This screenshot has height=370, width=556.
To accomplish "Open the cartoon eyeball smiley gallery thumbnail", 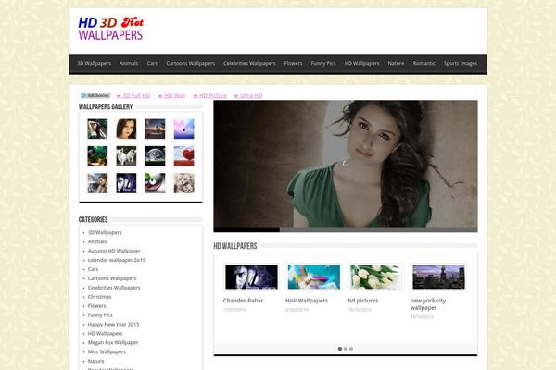I will click(x=155, y=183).
